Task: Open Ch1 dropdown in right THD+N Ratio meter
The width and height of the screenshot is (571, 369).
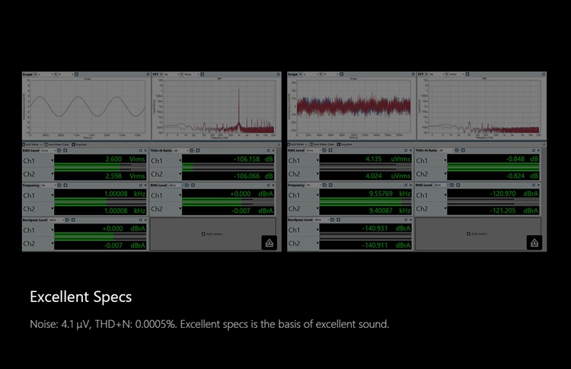Action: [x=445, y=161]
